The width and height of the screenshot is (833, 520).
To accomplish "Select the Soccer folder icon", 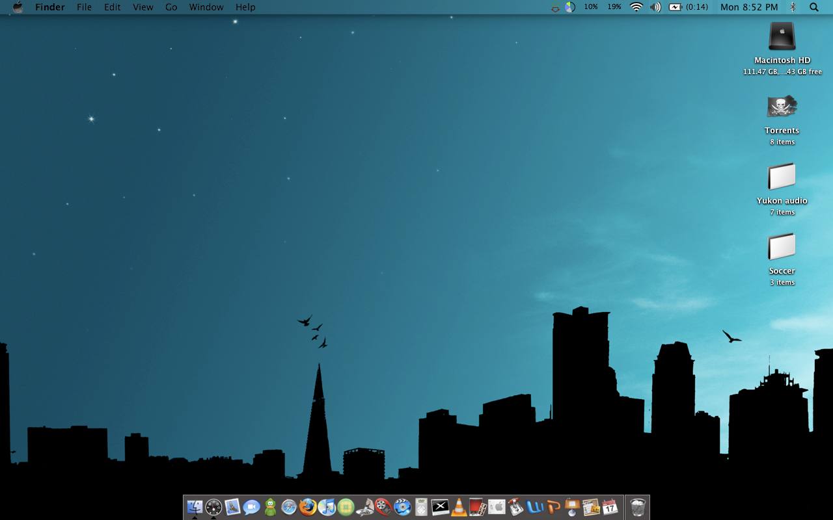I will [x=782, y=247].
